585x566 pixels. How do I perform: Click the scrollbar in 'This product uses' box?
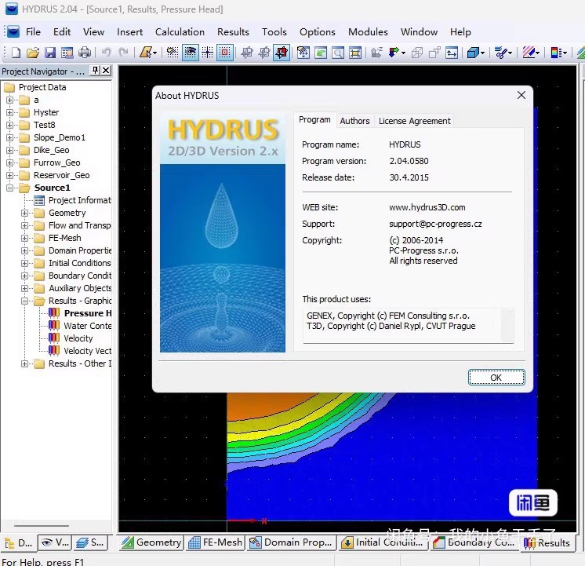[507, 326]
